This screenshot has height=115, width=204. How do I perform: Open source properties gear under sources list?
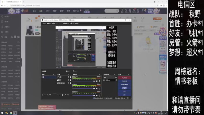(63, 95)
